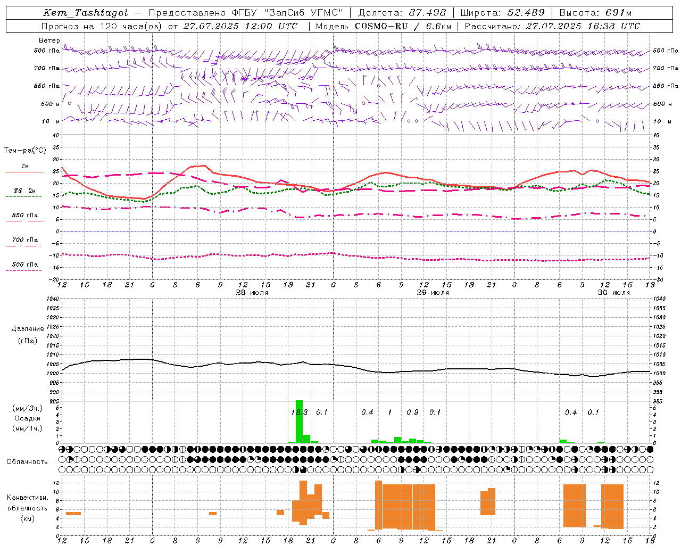Click the 500 м label left of wind panel

(51, 104)
